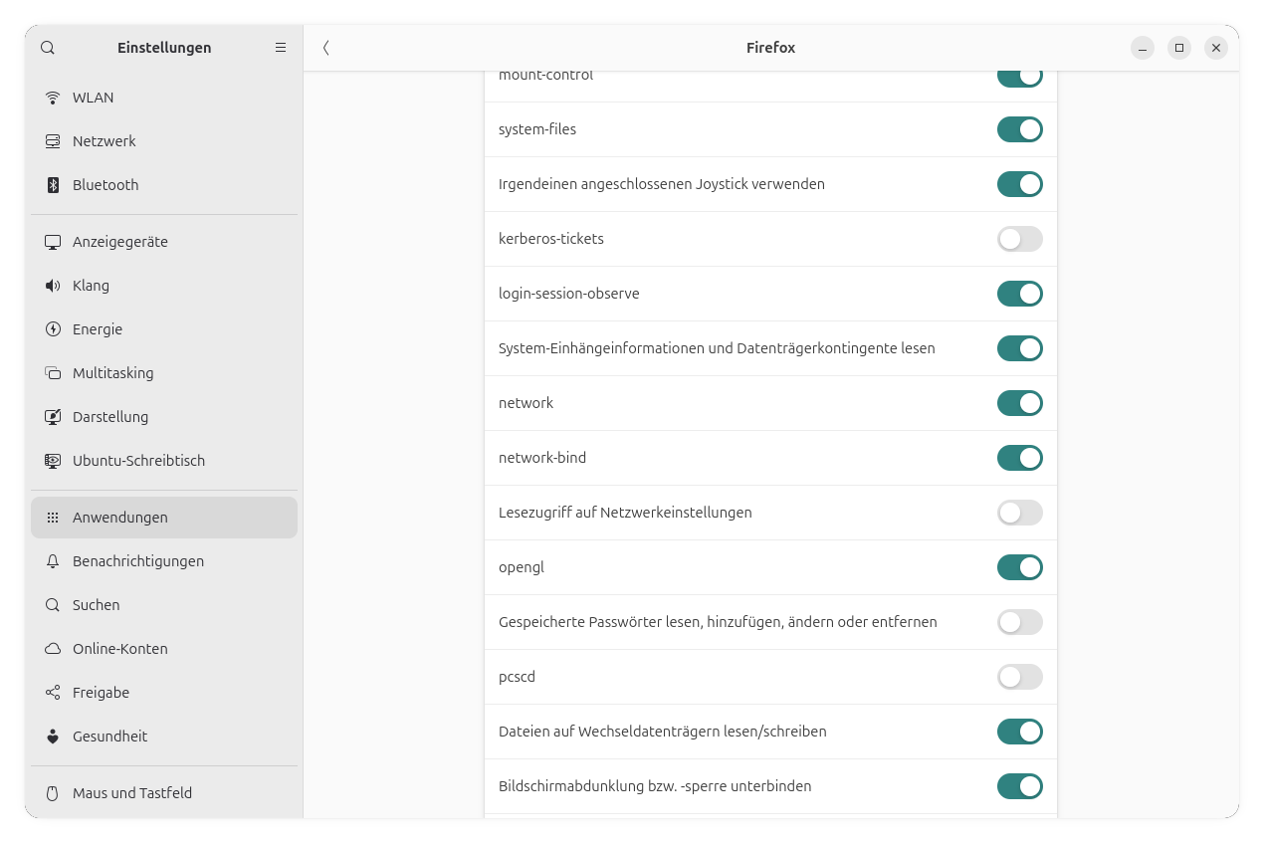Click the Energie power icon
This screenshot has height=843, width=1264.
[x=53, y=329]
